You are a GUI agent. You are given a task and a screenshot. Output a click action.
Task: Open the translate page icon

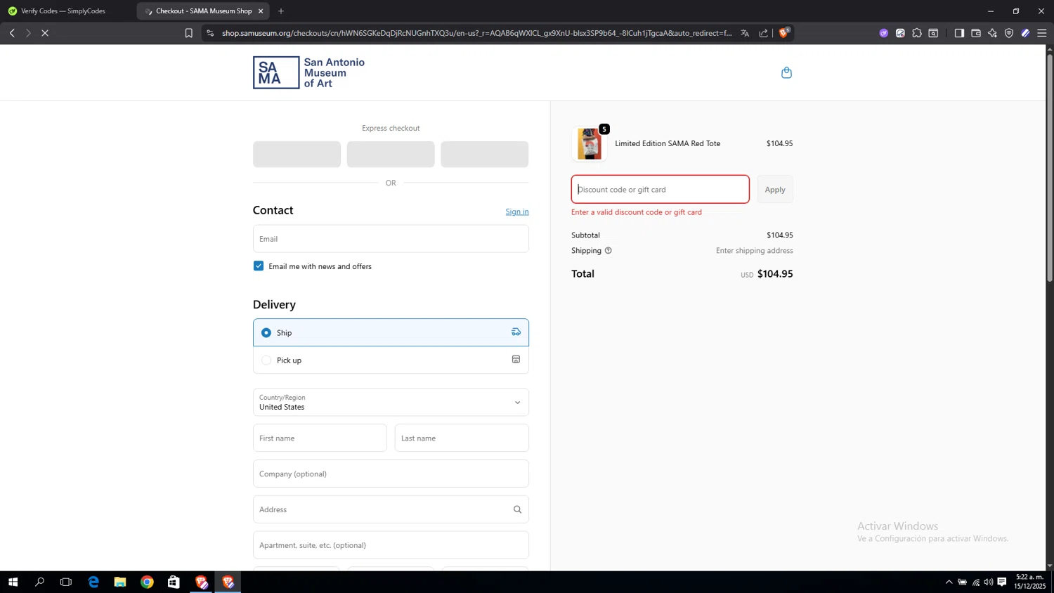745,33
